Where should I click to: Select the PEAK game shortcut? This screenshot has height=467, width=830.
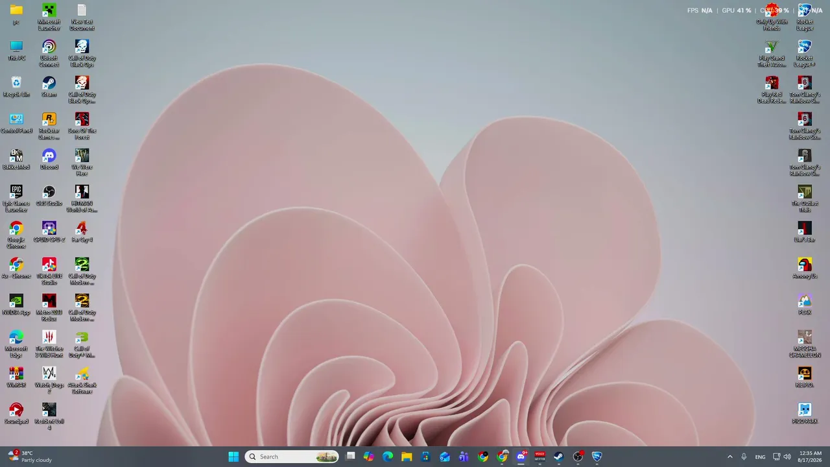click(x=805, y=304)
